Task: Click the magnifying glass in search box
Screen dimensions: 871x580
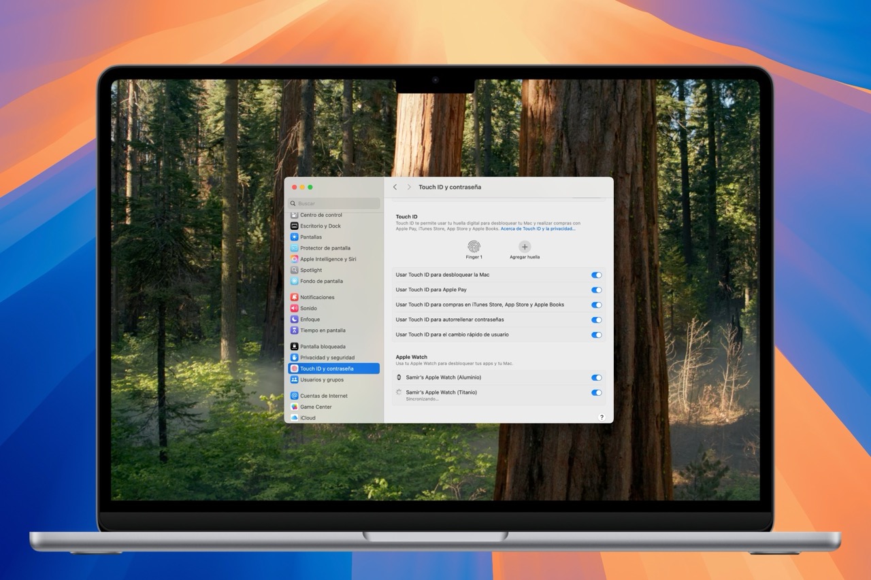Action: pos(293,203)
